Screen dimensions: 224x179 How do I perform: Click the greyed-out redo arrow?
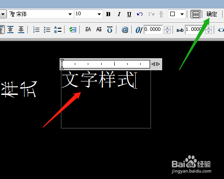(x=151, y=14)
